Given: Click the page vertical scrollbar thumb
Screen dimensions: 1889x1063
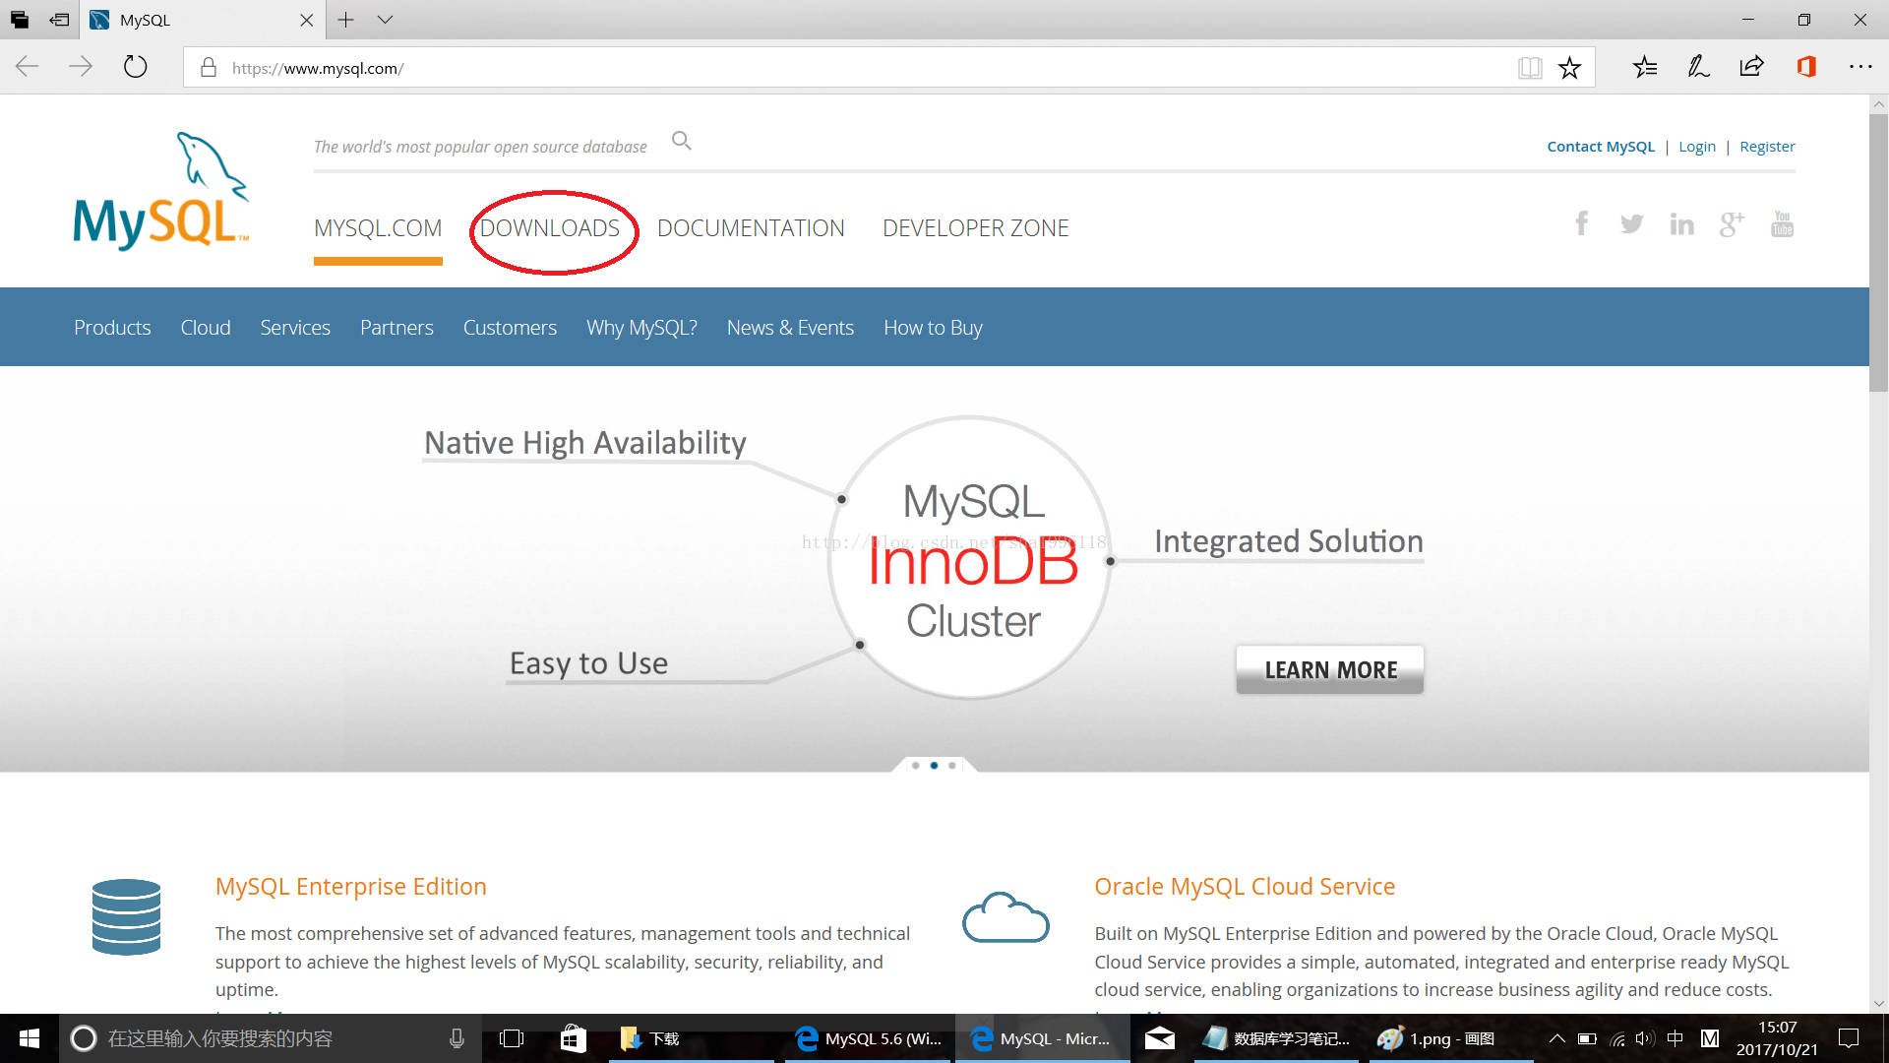Looking at the screenshot, I should pyautogui.click(x=1879, y=253).
